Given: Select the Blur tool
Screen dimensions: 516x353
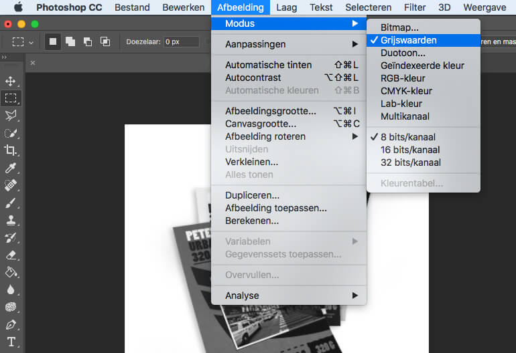Looking at the screenshot, I should [x=11, y=289].
